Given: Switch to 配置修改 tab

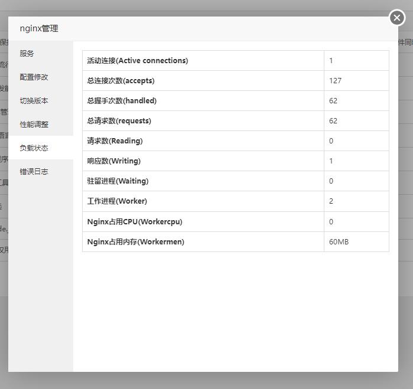Looking at the screenshot, I should click(34, 77).
